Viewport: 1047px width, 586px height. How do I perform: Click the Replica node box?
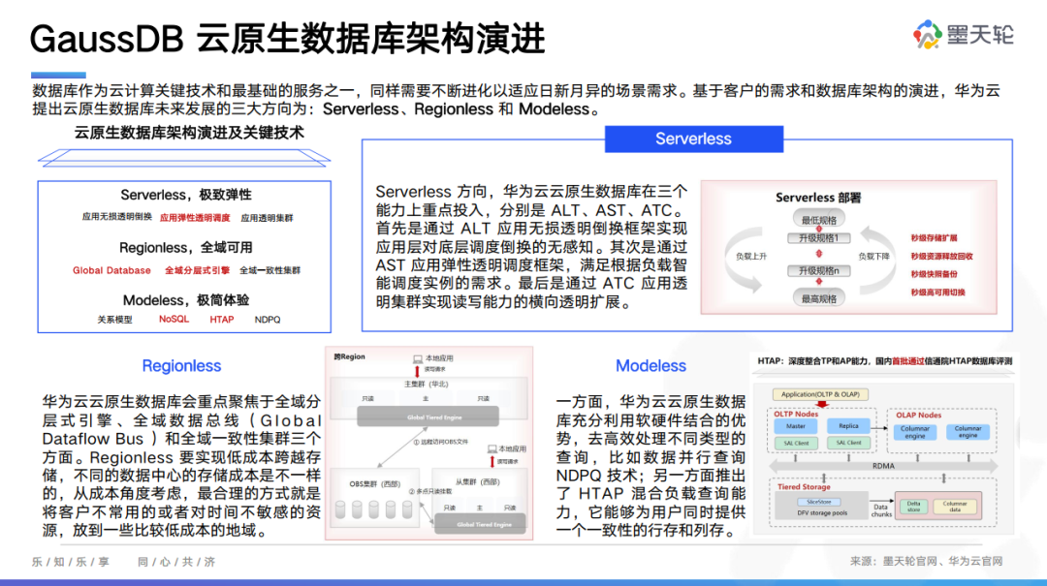coord(848,426)
